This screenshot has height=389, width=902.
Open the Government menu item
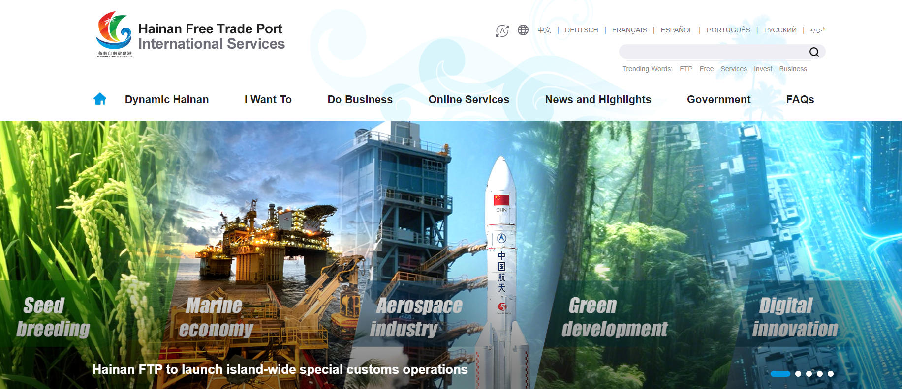coord(718,100)
